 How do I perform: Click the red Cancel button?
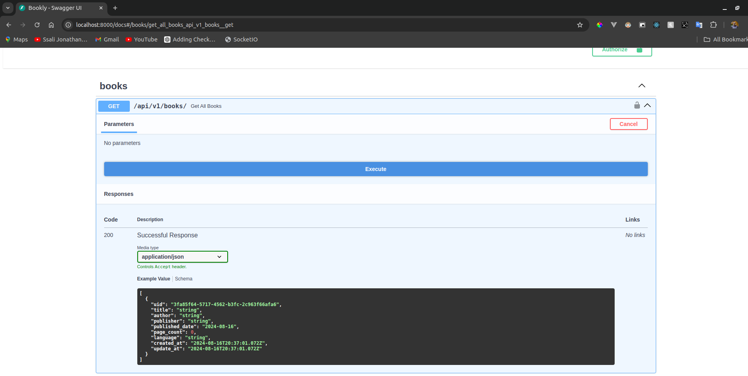pyautogui.click(x=628, y=124)
